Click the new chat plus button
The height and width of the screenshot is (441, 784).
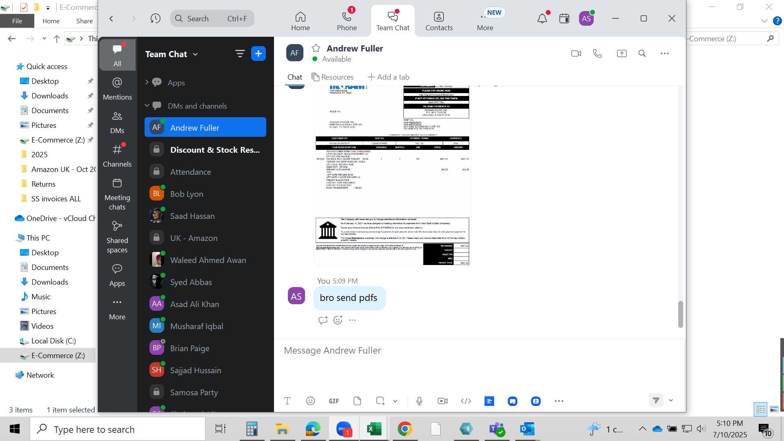coord(258,53)
